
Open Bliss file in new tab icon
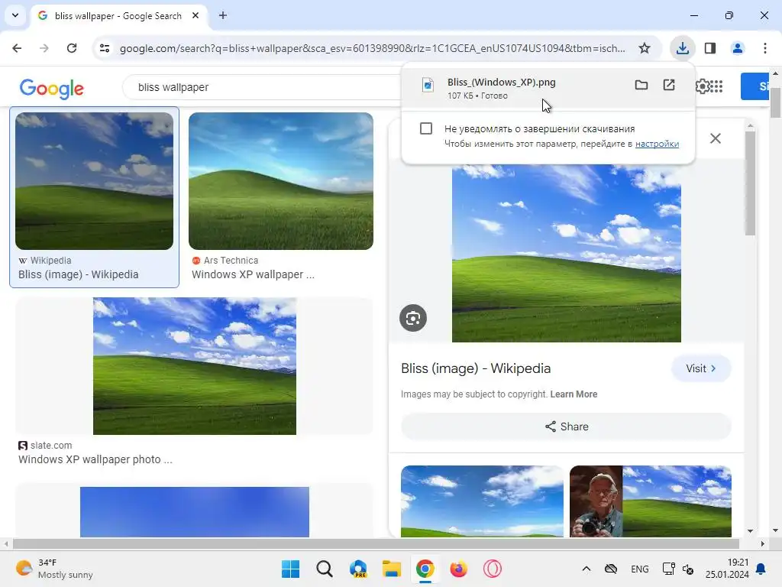[669, 85]
